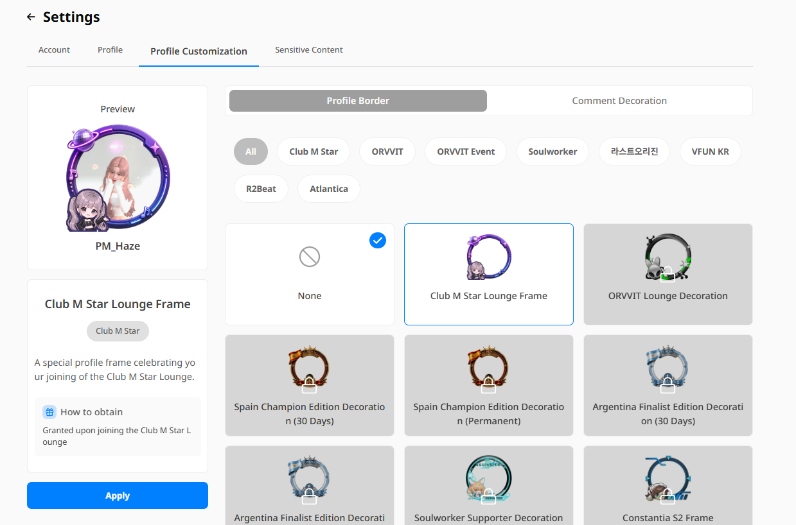This screenshot has width=796, height=525.
Task: Filter borders by Soulworker
Action: tap(553, 151)
